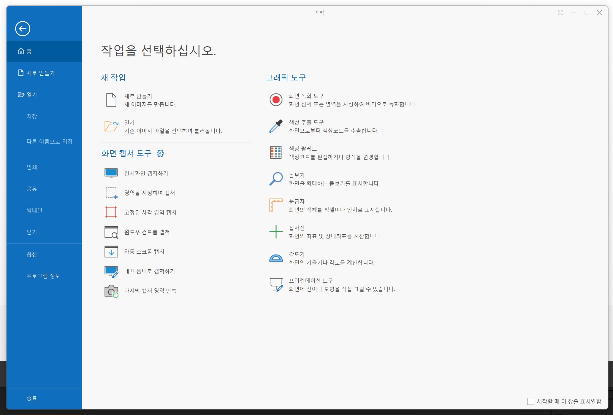Start the crosshair tool icon

pyautogui.click(x=276, y=232)
